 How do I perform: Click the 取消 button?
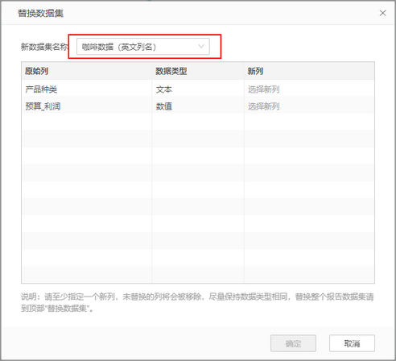click(x=352, y=343)
